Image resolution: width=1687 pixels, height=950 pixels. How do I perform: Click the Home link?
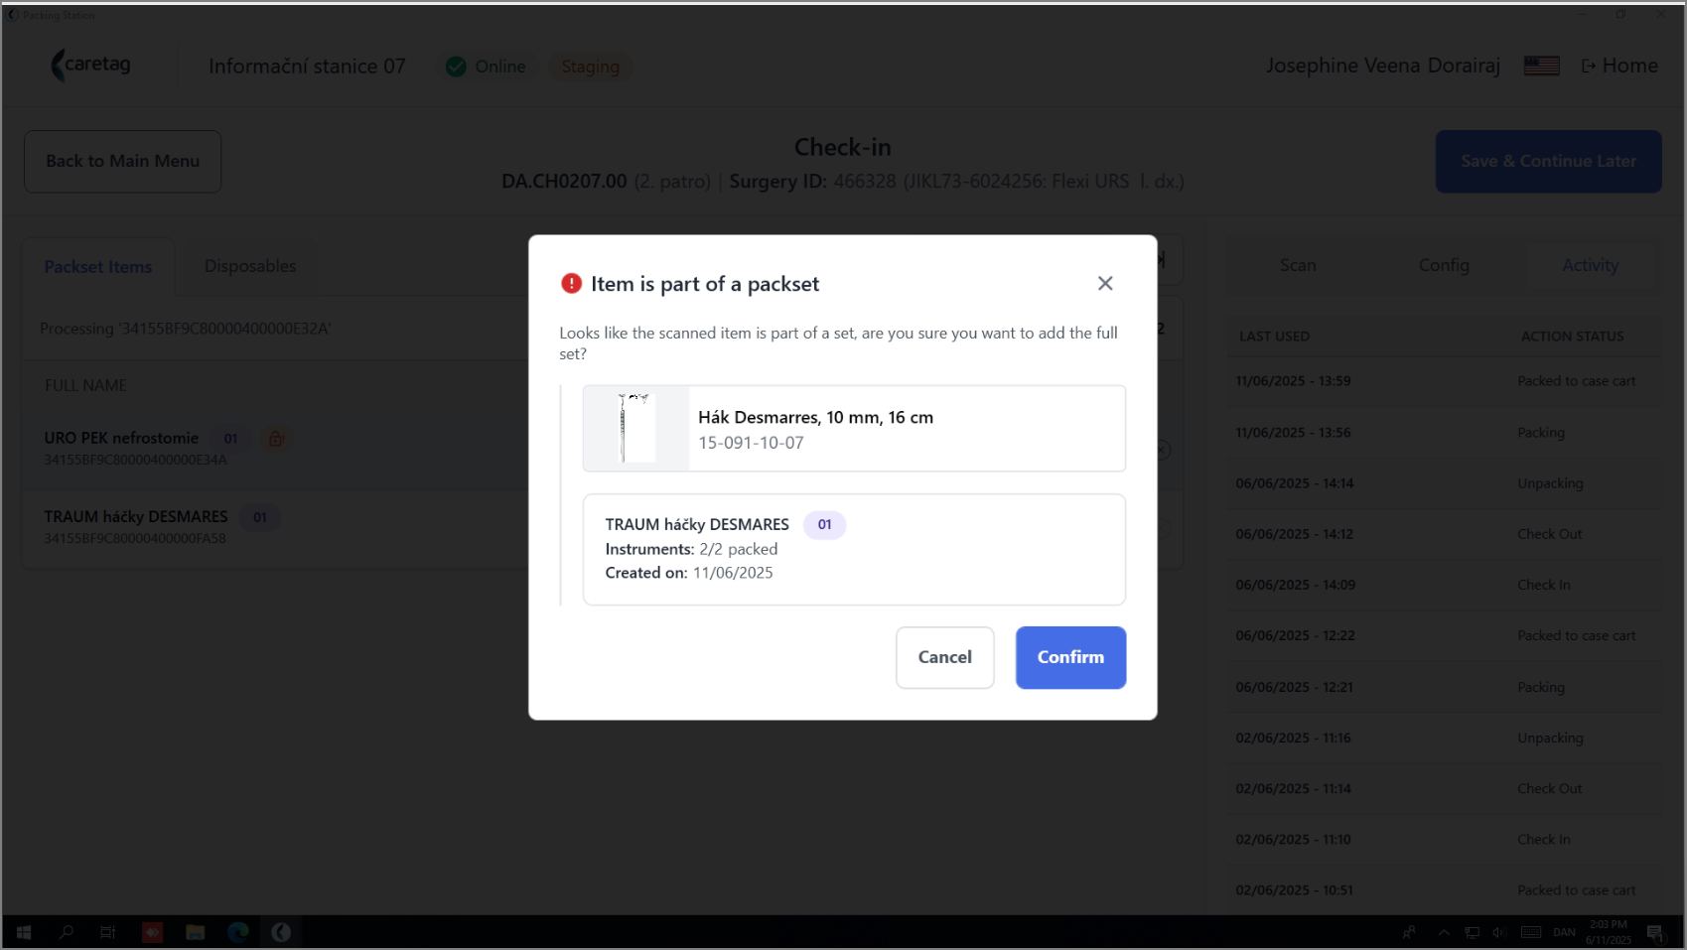[x=1619, y=66]
